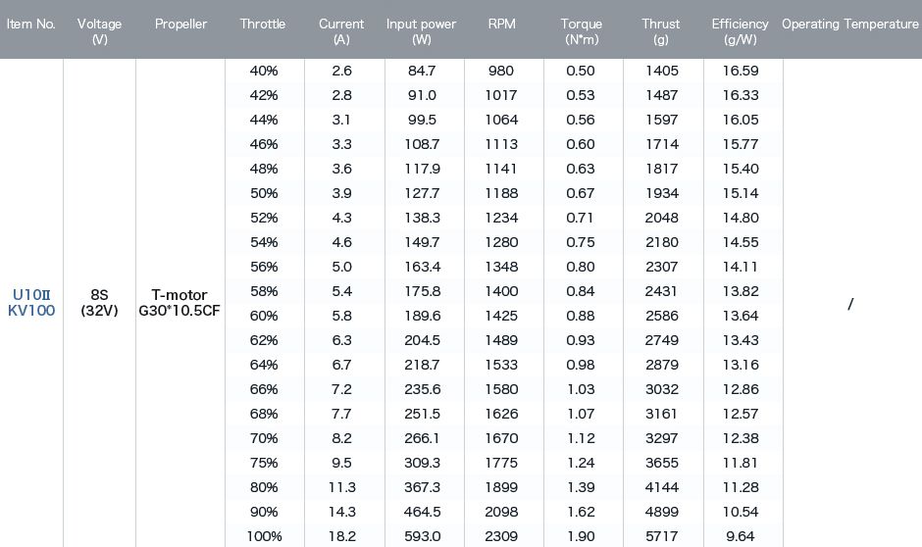This screenshot has width=922, height=547.
Task: Click the Voltage (V) column header
Action: tap(99, 31)
